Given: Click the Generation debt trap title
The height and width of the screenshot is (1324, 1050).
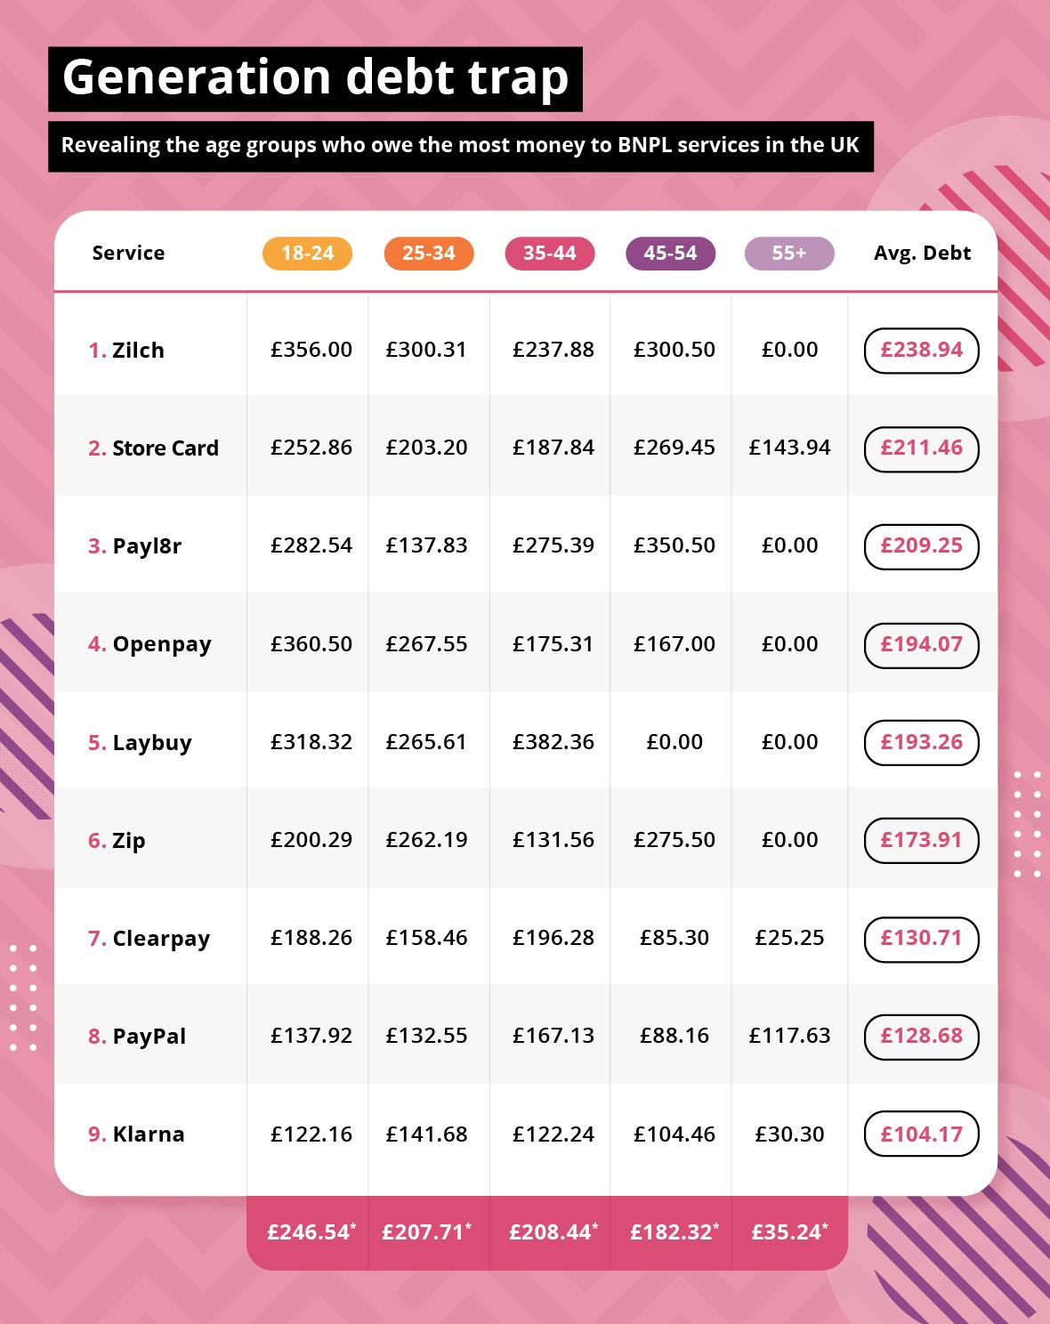Looking at the screenshot, I should (315, 77).
